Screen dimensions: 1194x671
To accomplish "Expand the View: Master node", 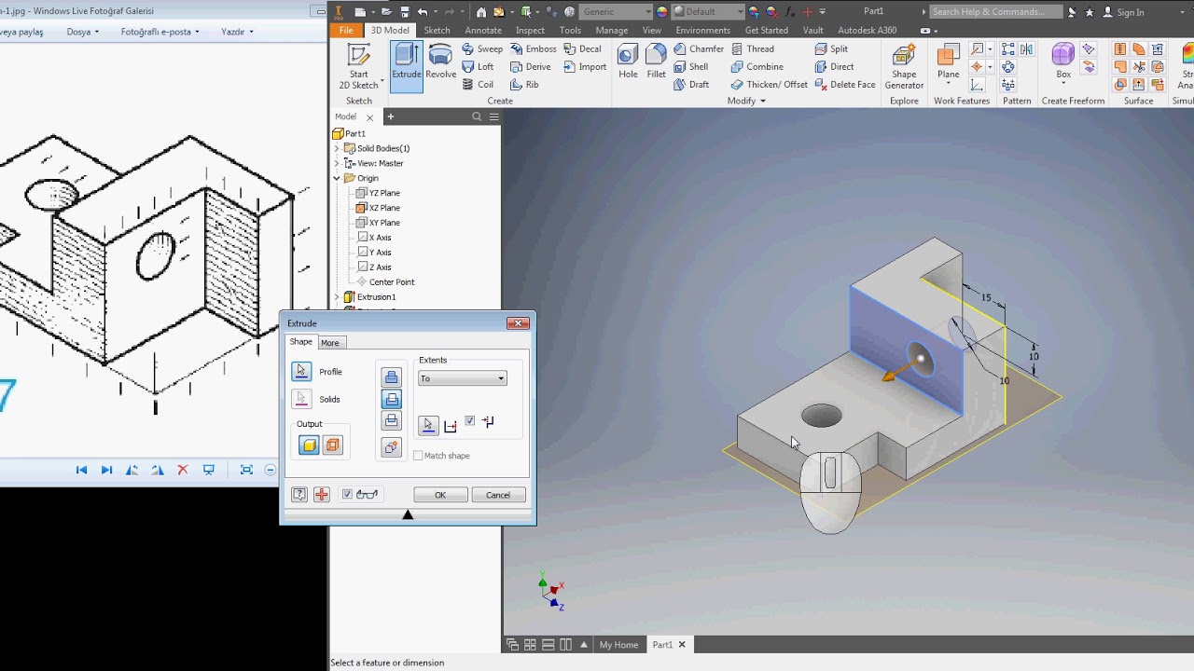I will tap(337, 163).
